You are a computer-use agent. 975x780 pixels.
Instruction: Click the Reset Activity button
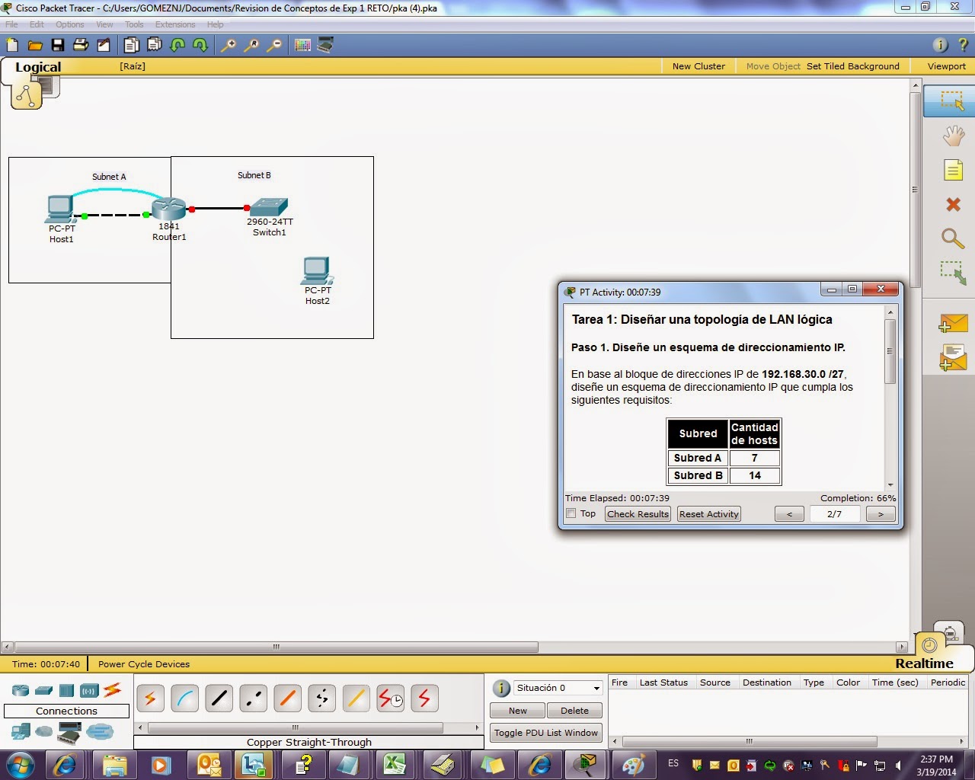(709, 514)
